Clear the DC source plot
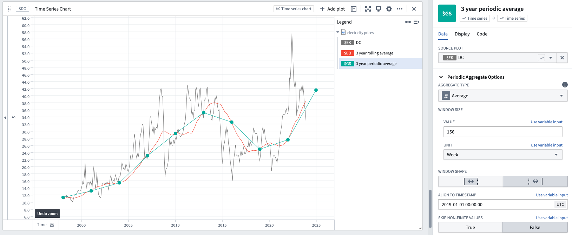The height and width of the screenshot is (235, 572). (x=562, y=58)
